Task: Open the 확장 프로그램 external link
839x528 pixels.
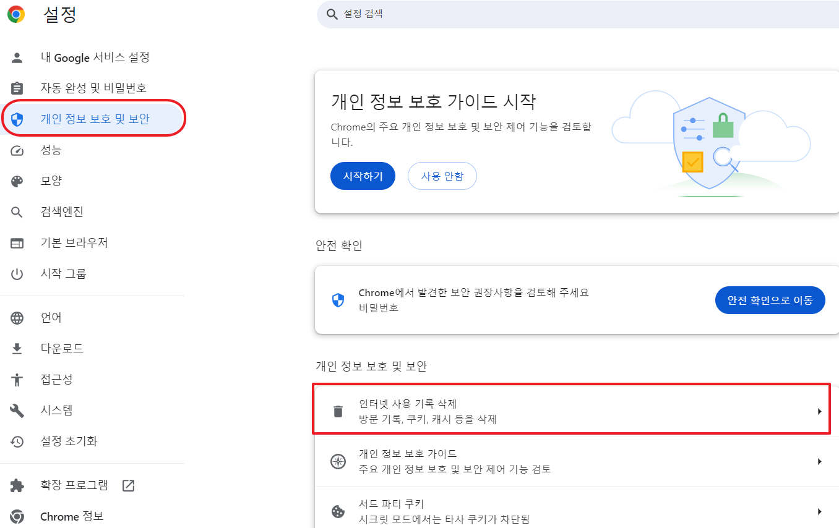Action: click(x=127, y=486)
